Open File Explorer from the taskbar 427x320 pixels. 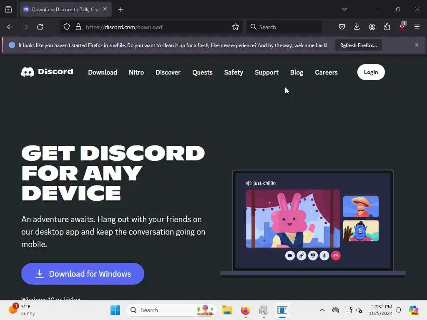[x=227, y=310]
